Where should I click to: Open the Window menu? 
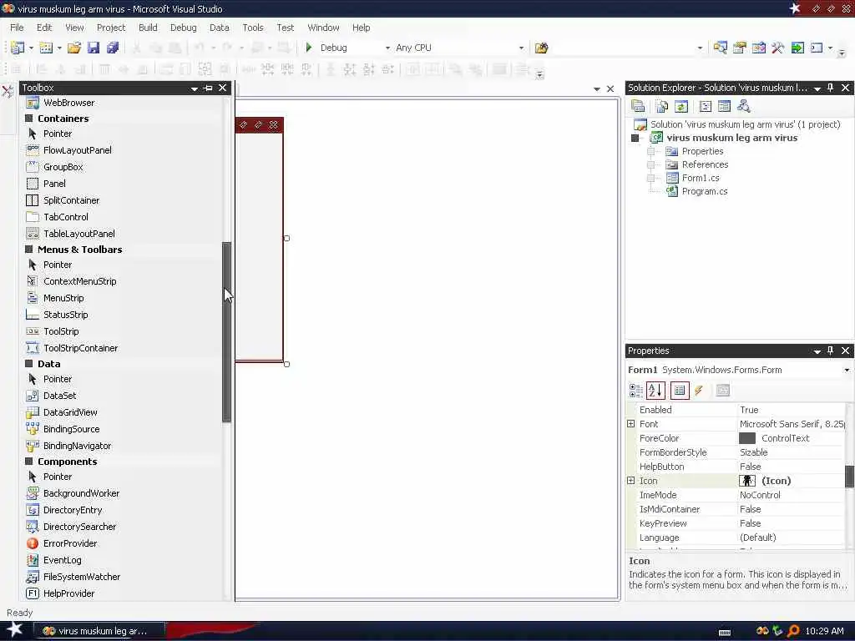(x=323, y=28)
